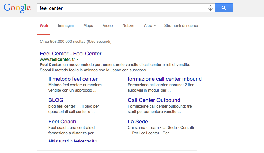Screen dimensions: 264x153
Task: Open the Feel Center - Feel Center result
Action: point(71,54)
